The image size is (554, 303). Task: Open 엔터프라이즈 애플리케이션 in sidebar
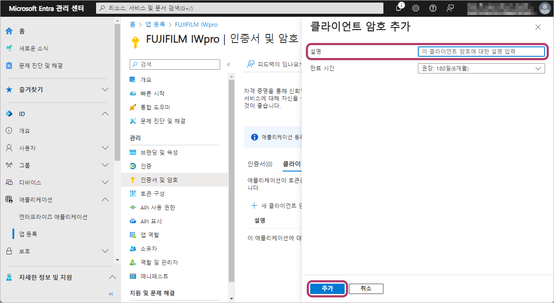pos(53,217)
